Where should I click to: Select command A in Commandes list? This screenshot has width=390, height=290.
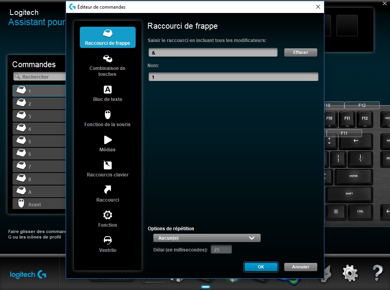tap(39, 192)
